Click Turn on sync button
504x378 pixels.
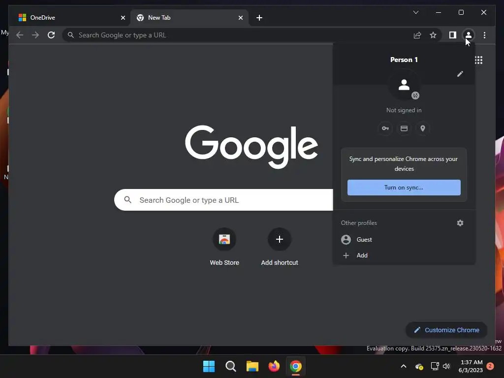(x=404, y=188)
